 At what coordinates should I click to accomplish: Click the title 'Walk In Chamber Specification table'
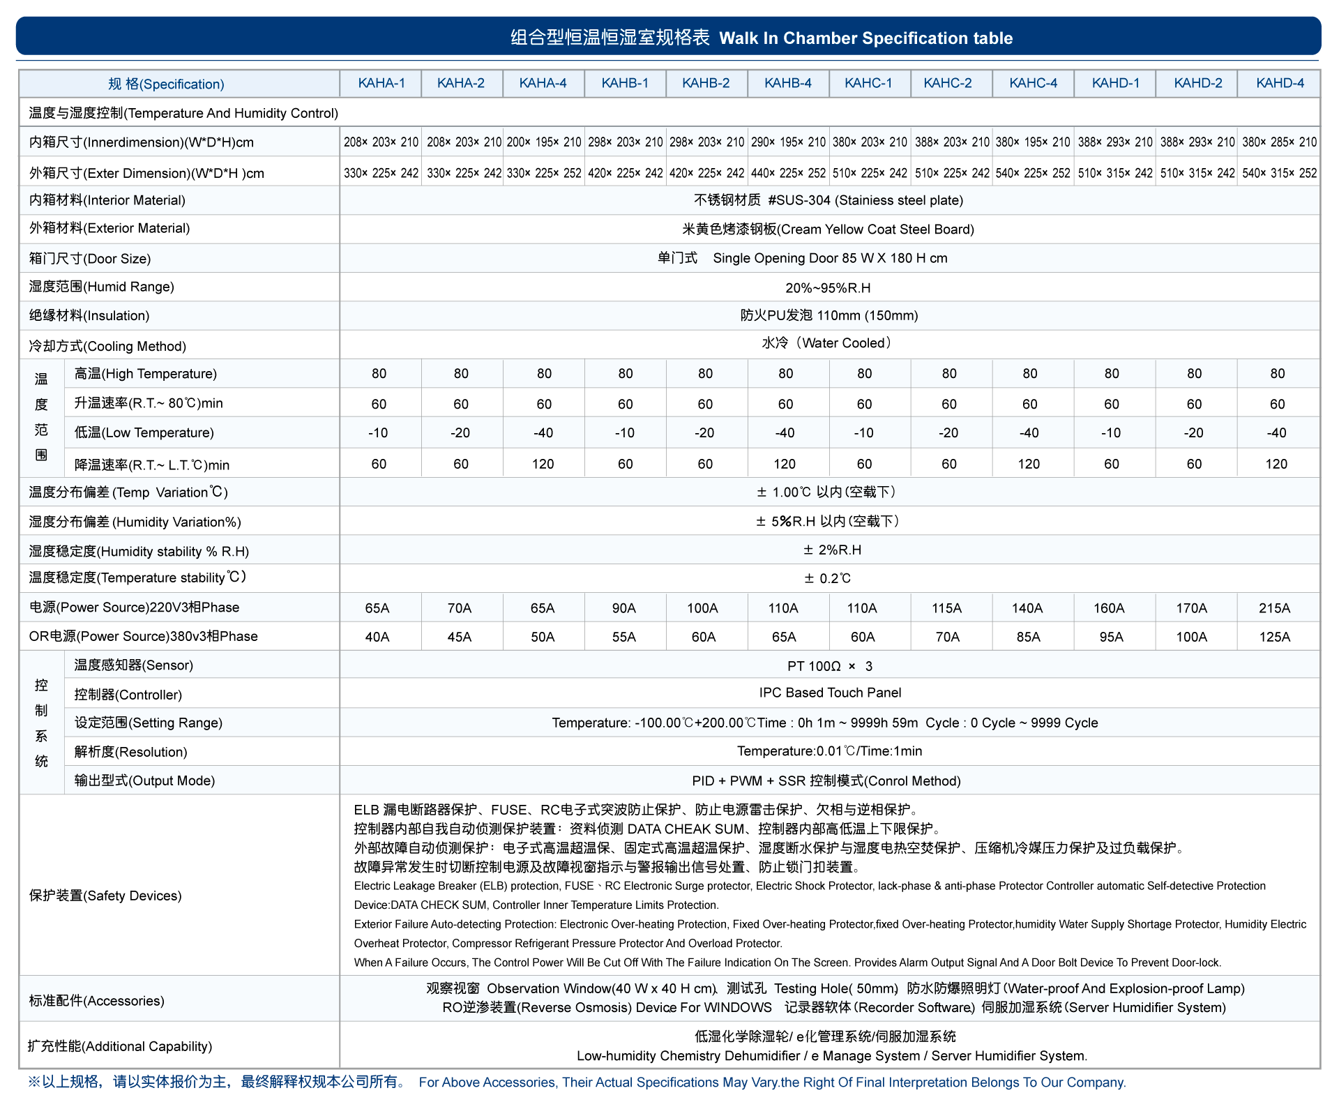(865, 38)
